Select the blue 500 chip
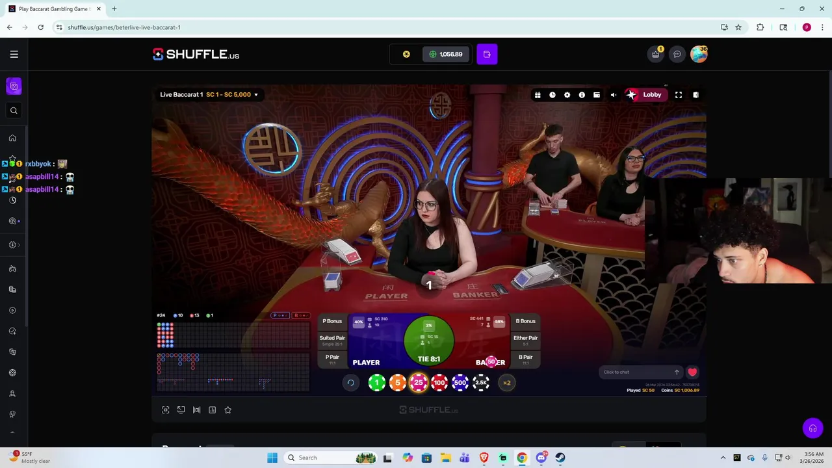Viewport: 832px width, 468px height. [460, 383]
